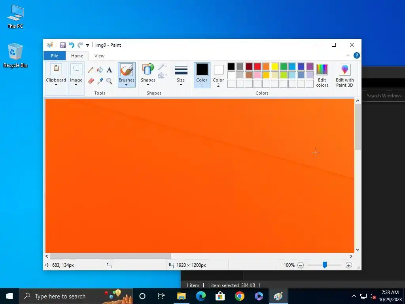Open File Explorer from taskbar
The height and width of the screenshot is (304, 405).
click(x=181, y=296)
